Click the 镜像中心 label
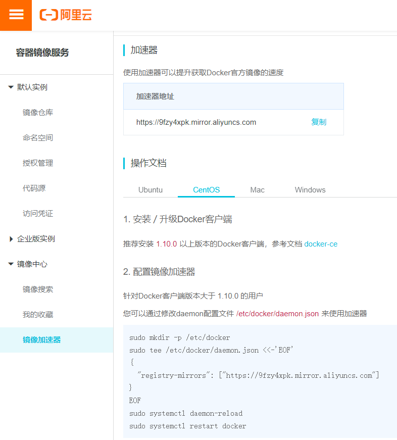This screenshot has width=397, height=440. pyautogui.click(x=32, y=264)
